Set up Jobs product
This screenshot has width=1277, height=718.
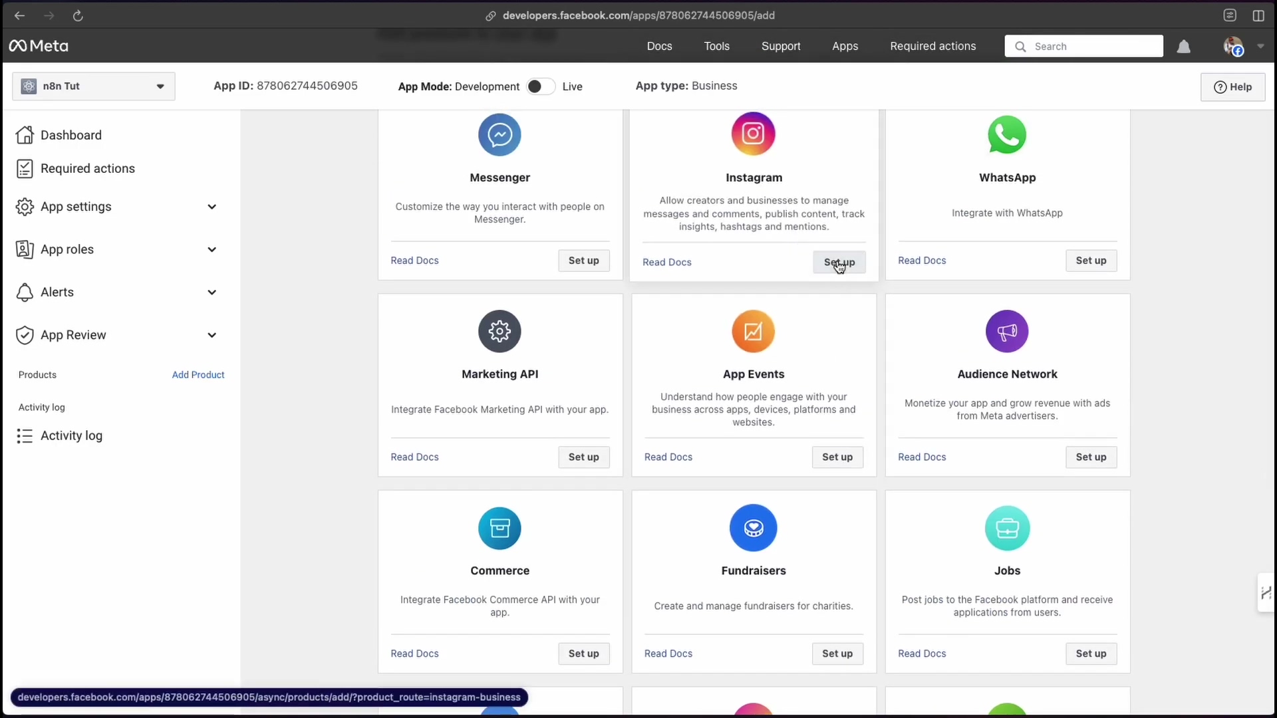pos(1091,654)
